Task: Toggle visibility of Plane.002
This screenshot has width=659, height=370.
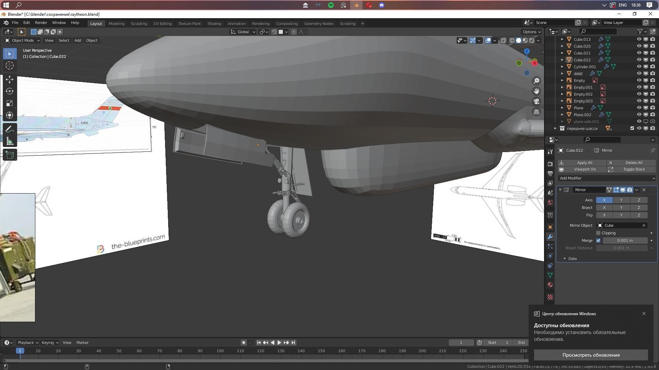Action: click(x=639, y=114)
